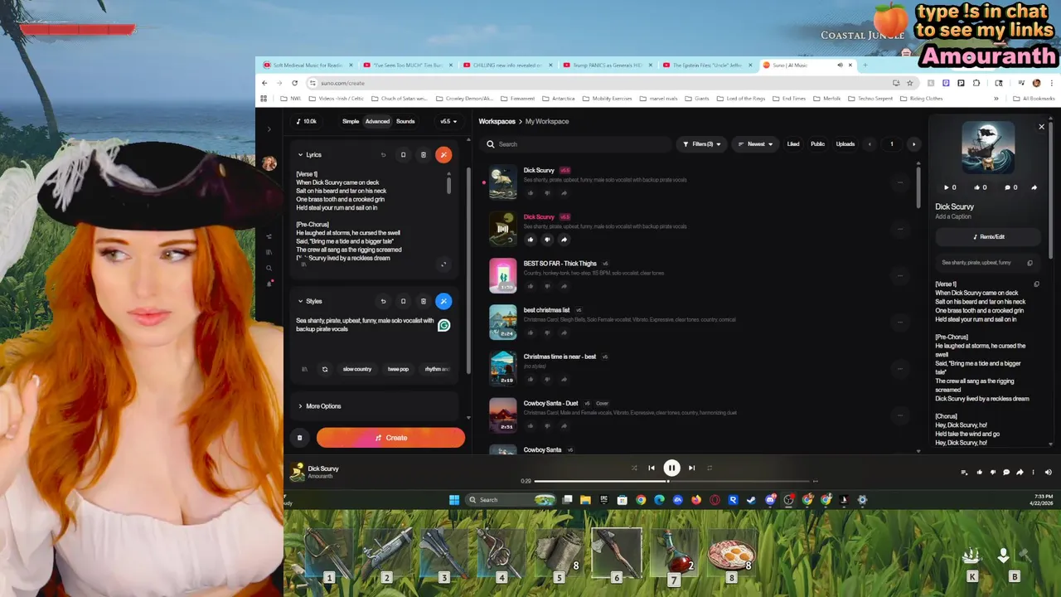This screenshot has height=597, width=1061.
Task: Go to next page of songs
Action: click(x=913, y=144)
